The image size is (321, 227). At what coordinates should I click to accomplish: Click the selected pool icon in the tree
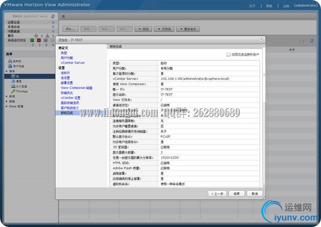pyautogui.click(x=13, y=76)
